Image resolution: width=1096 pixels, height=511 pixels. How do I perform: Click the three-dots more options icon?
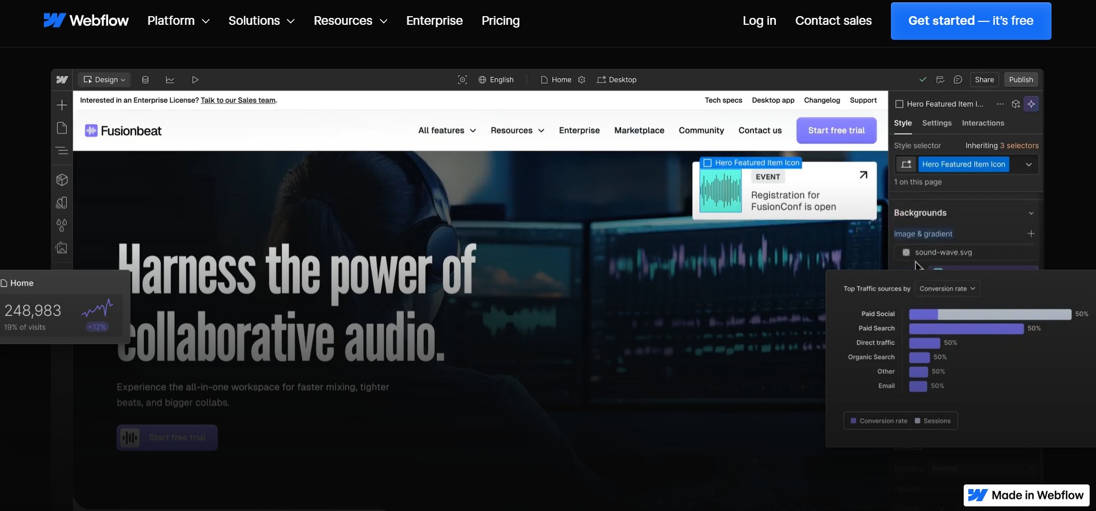click(1000, 104)
